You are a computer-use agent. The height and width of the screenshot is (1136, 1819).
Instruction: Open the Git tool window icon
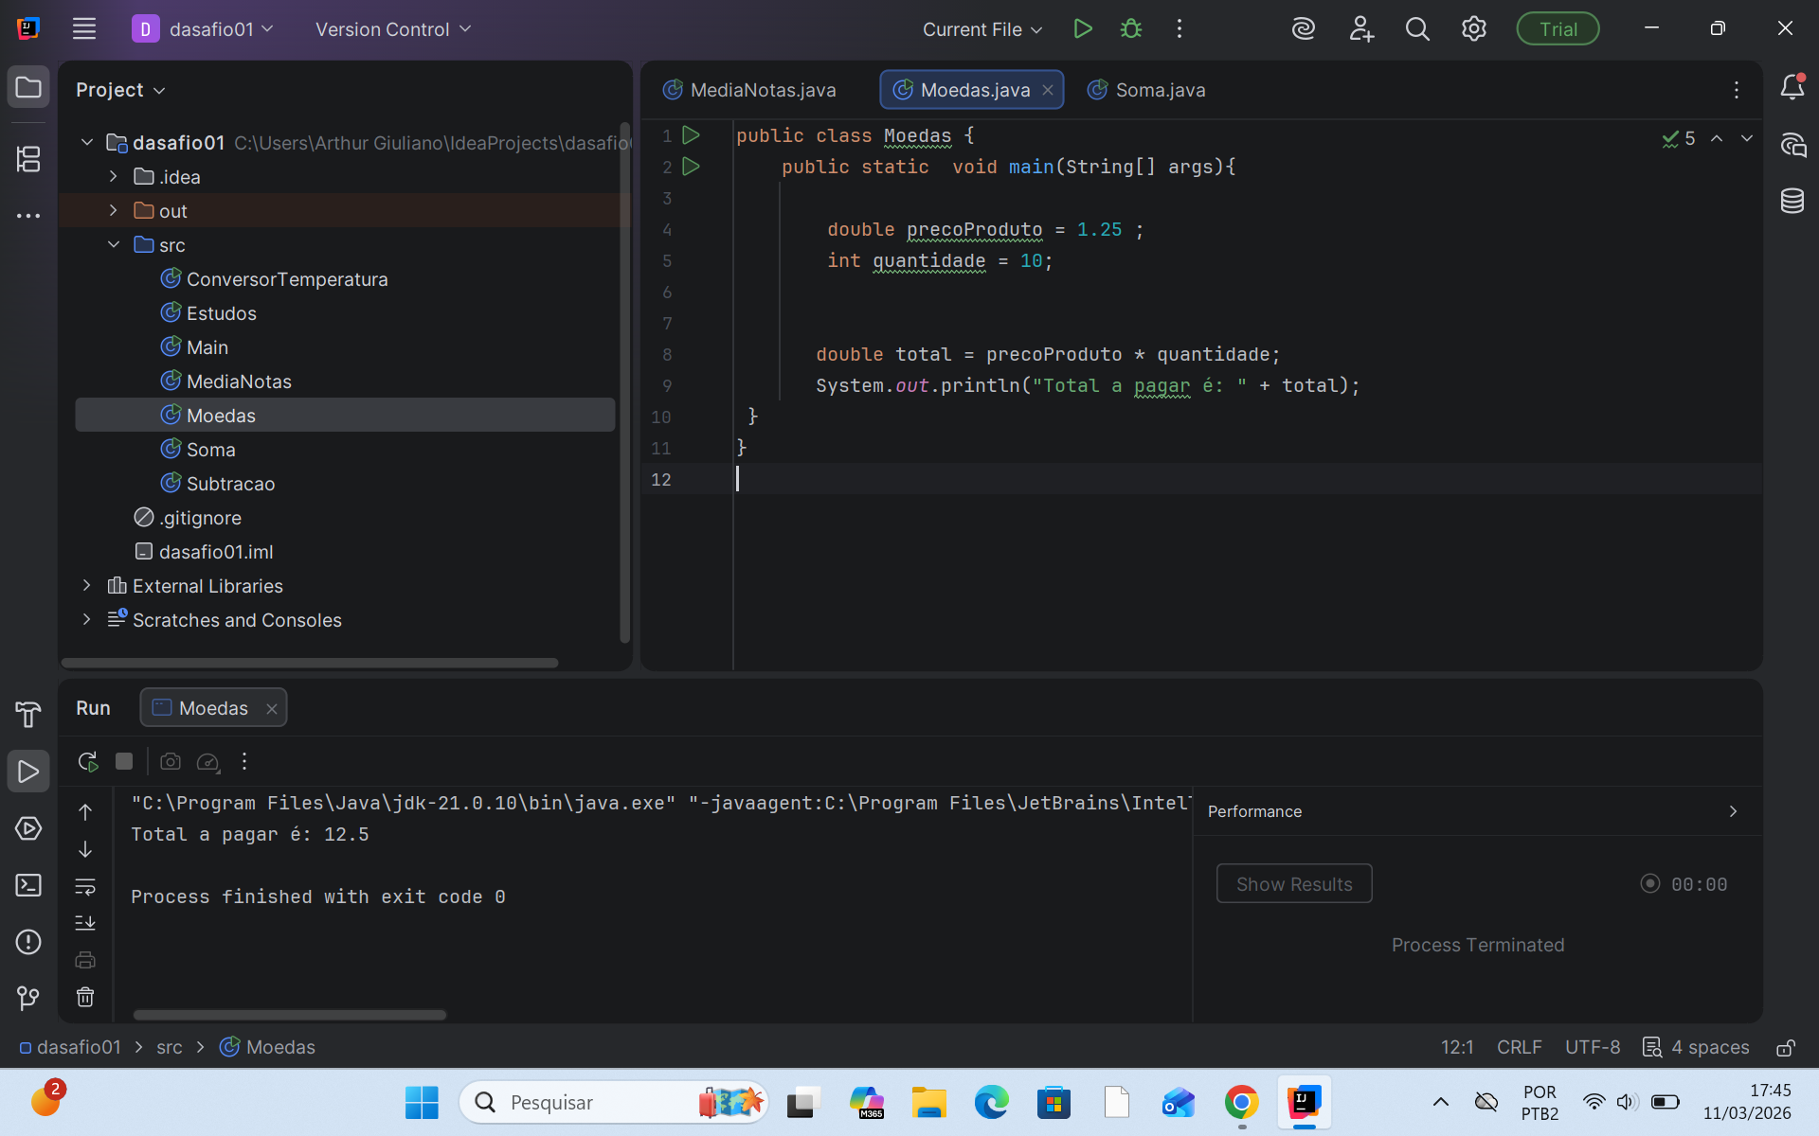coord(28,998)
